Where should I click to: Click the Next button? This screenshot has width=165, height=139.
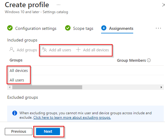[48, 132]
